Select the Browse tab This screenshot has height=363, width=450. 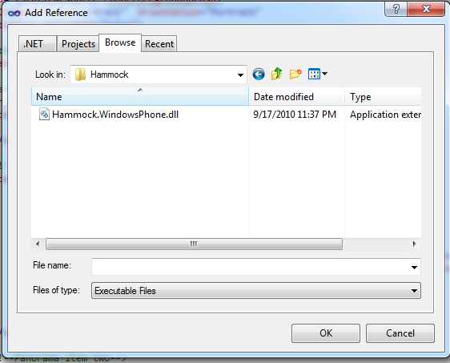(120, 42)
